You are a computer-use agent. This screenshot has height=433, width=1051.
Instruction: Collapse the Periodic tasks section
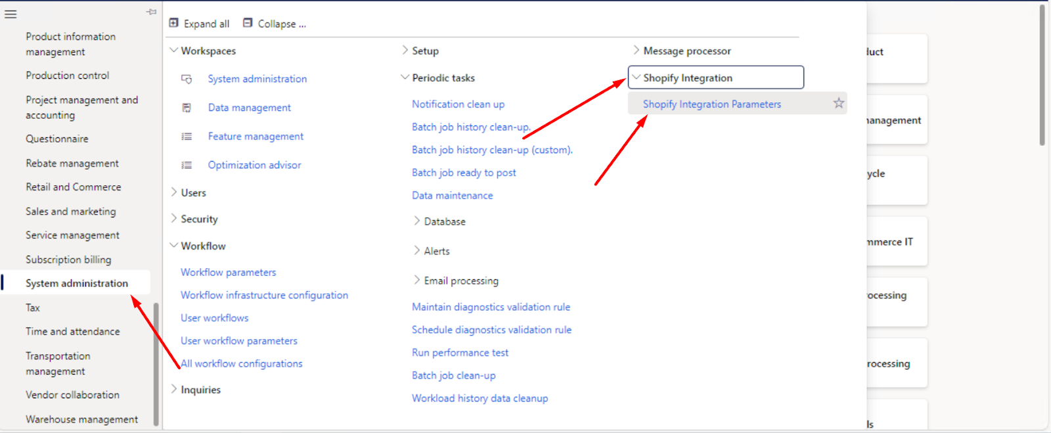click(x=405, y=78)
